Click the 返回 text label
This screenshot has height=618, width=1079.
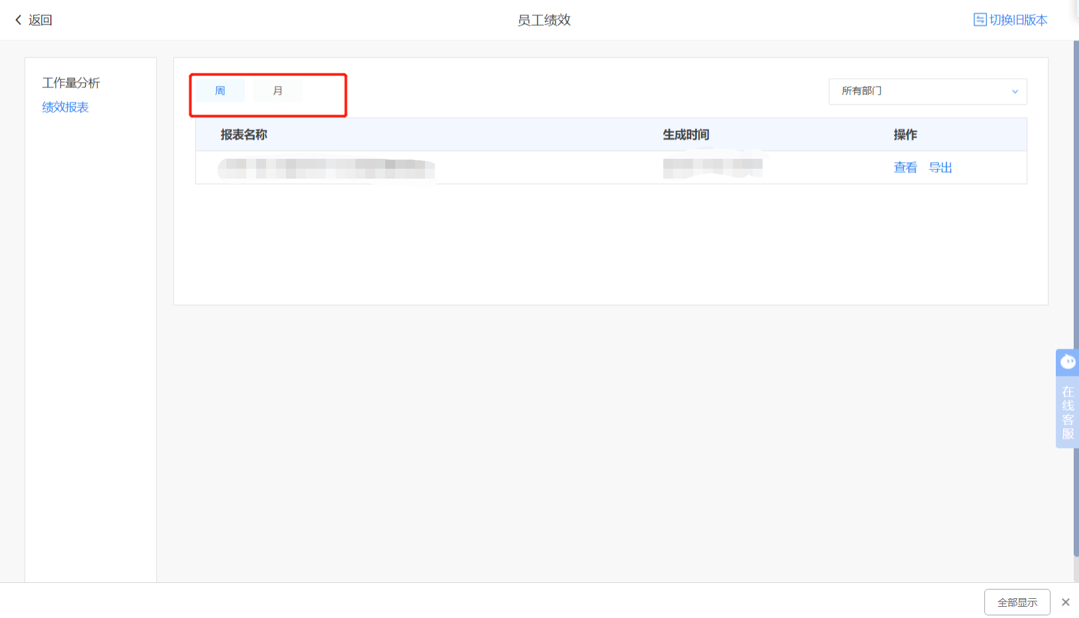coord(40,20)
